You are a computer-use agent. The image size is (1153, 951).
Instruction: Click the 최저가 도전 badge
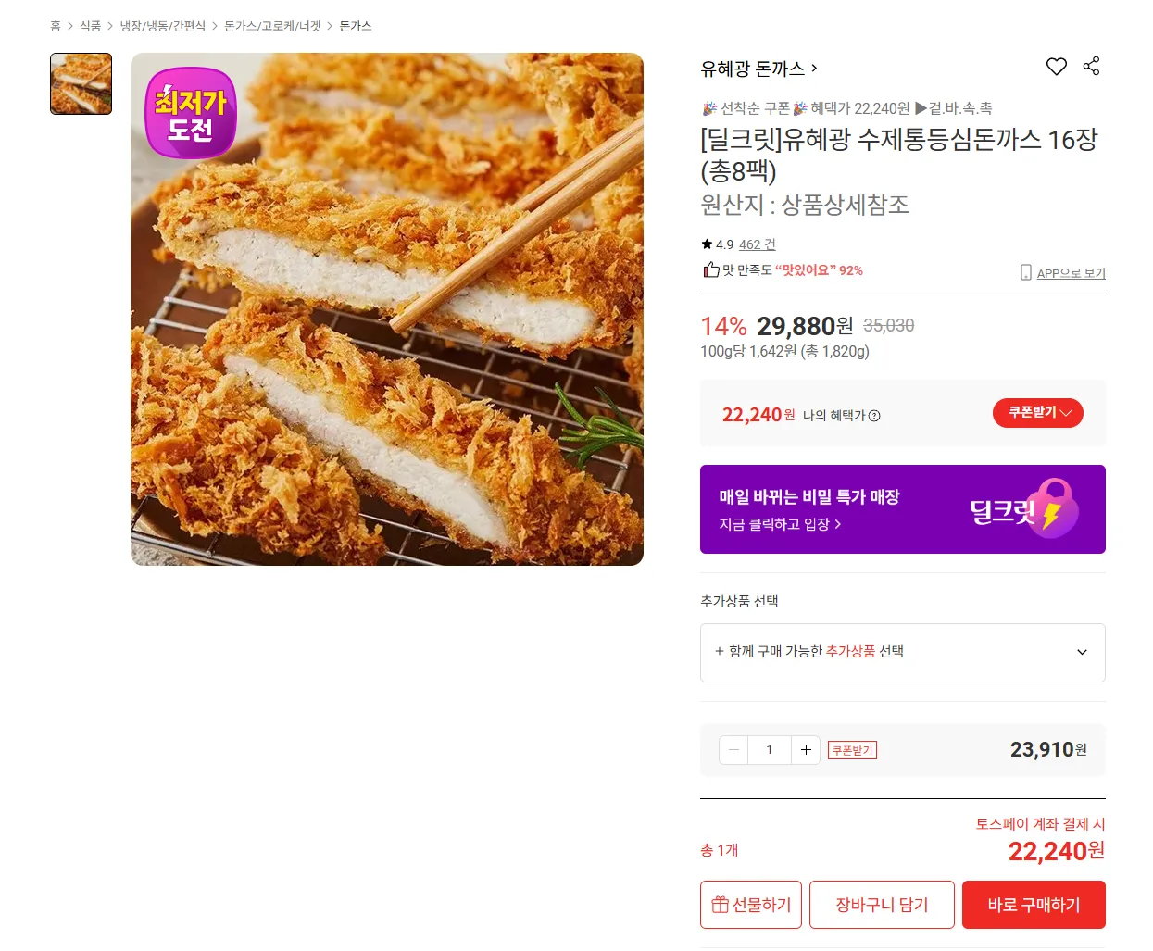click(x=191, y=114)
